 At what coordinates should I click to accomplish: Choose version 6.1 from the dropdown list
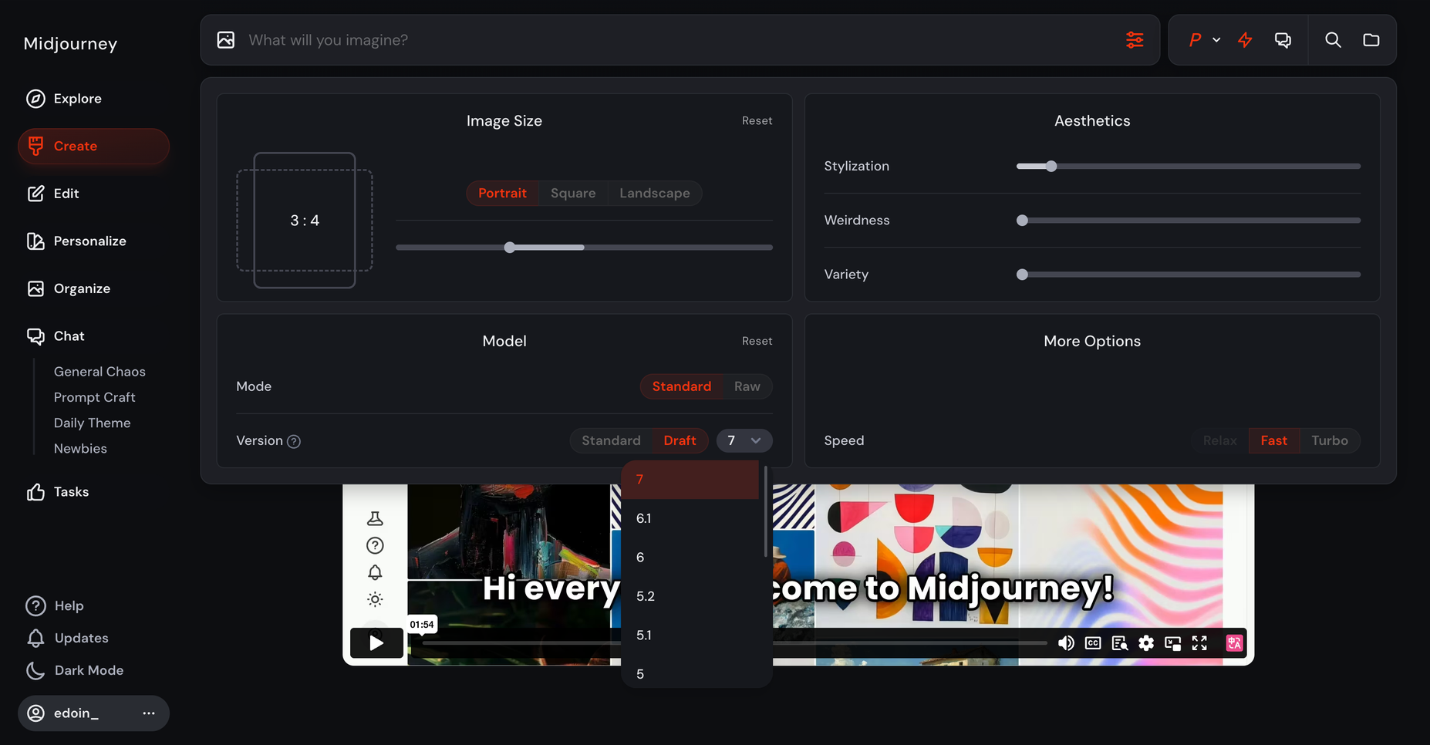[x=690, y=518]
